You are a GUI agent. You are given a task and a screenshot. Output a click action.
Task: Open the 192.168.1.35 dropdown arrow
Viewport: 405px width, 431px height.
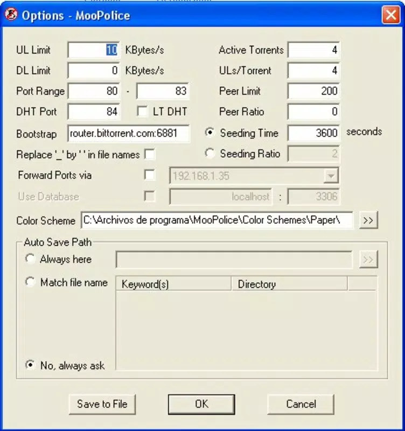(331, 176)
